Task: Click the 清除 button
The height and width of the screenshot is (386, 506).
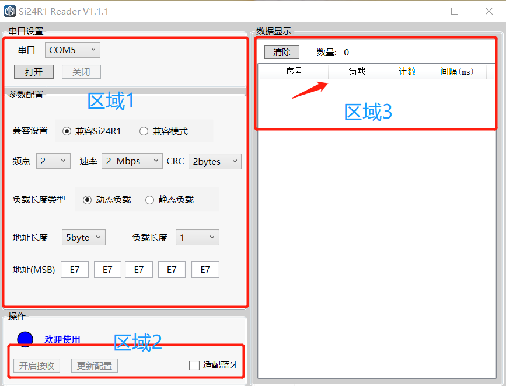Action: 282,52
